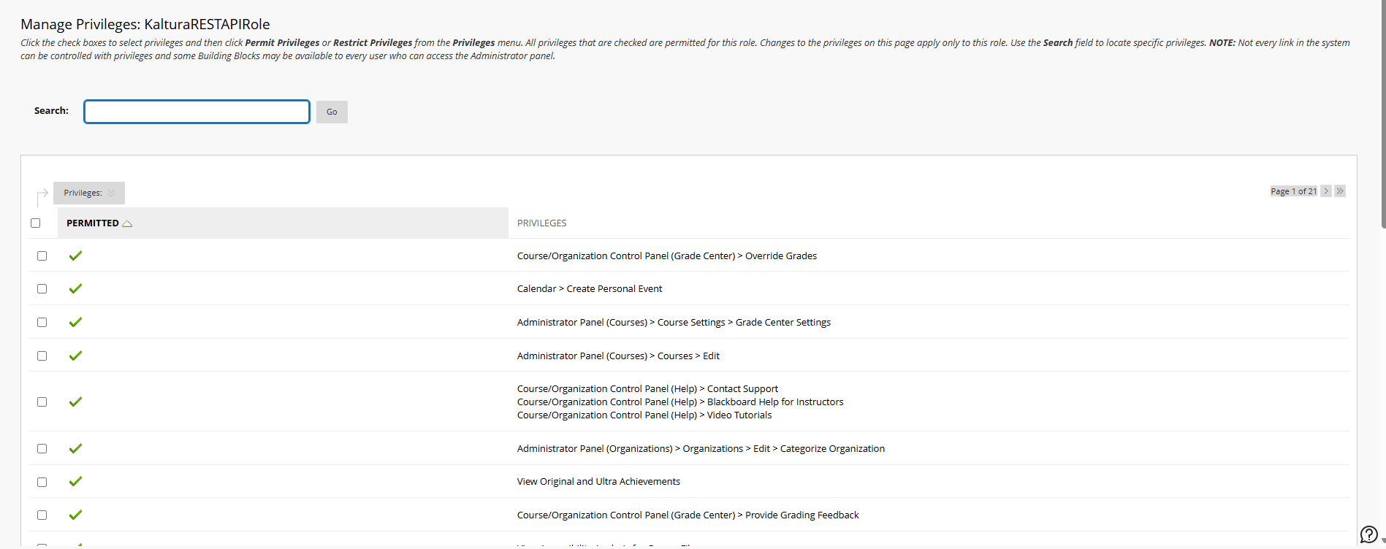Select checkbox for Courses > Edit privilege
Viewport: 1386px width, 549px height.
42,356
